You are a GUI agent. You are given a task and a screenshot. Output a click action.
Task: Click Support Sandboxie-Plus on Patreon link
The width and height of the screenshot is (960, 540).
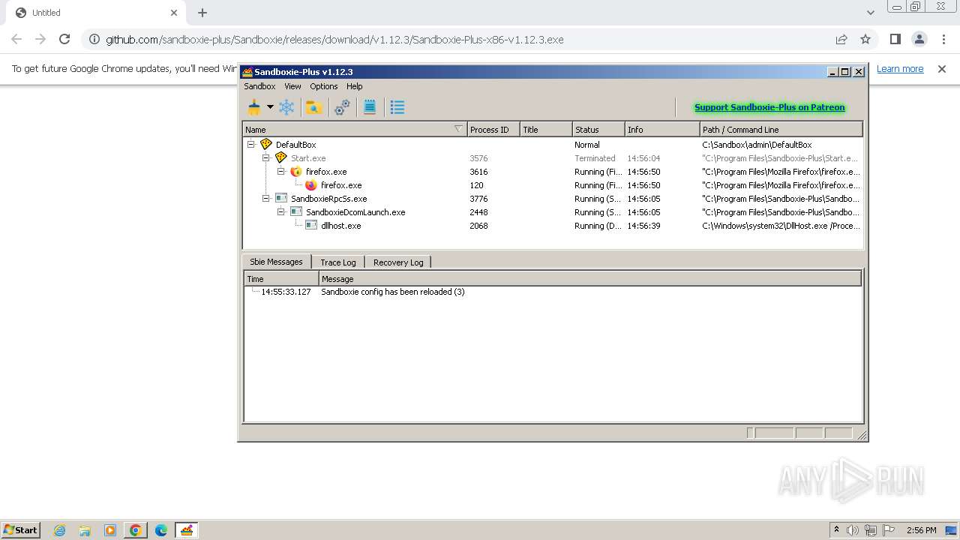click(769, 107)
